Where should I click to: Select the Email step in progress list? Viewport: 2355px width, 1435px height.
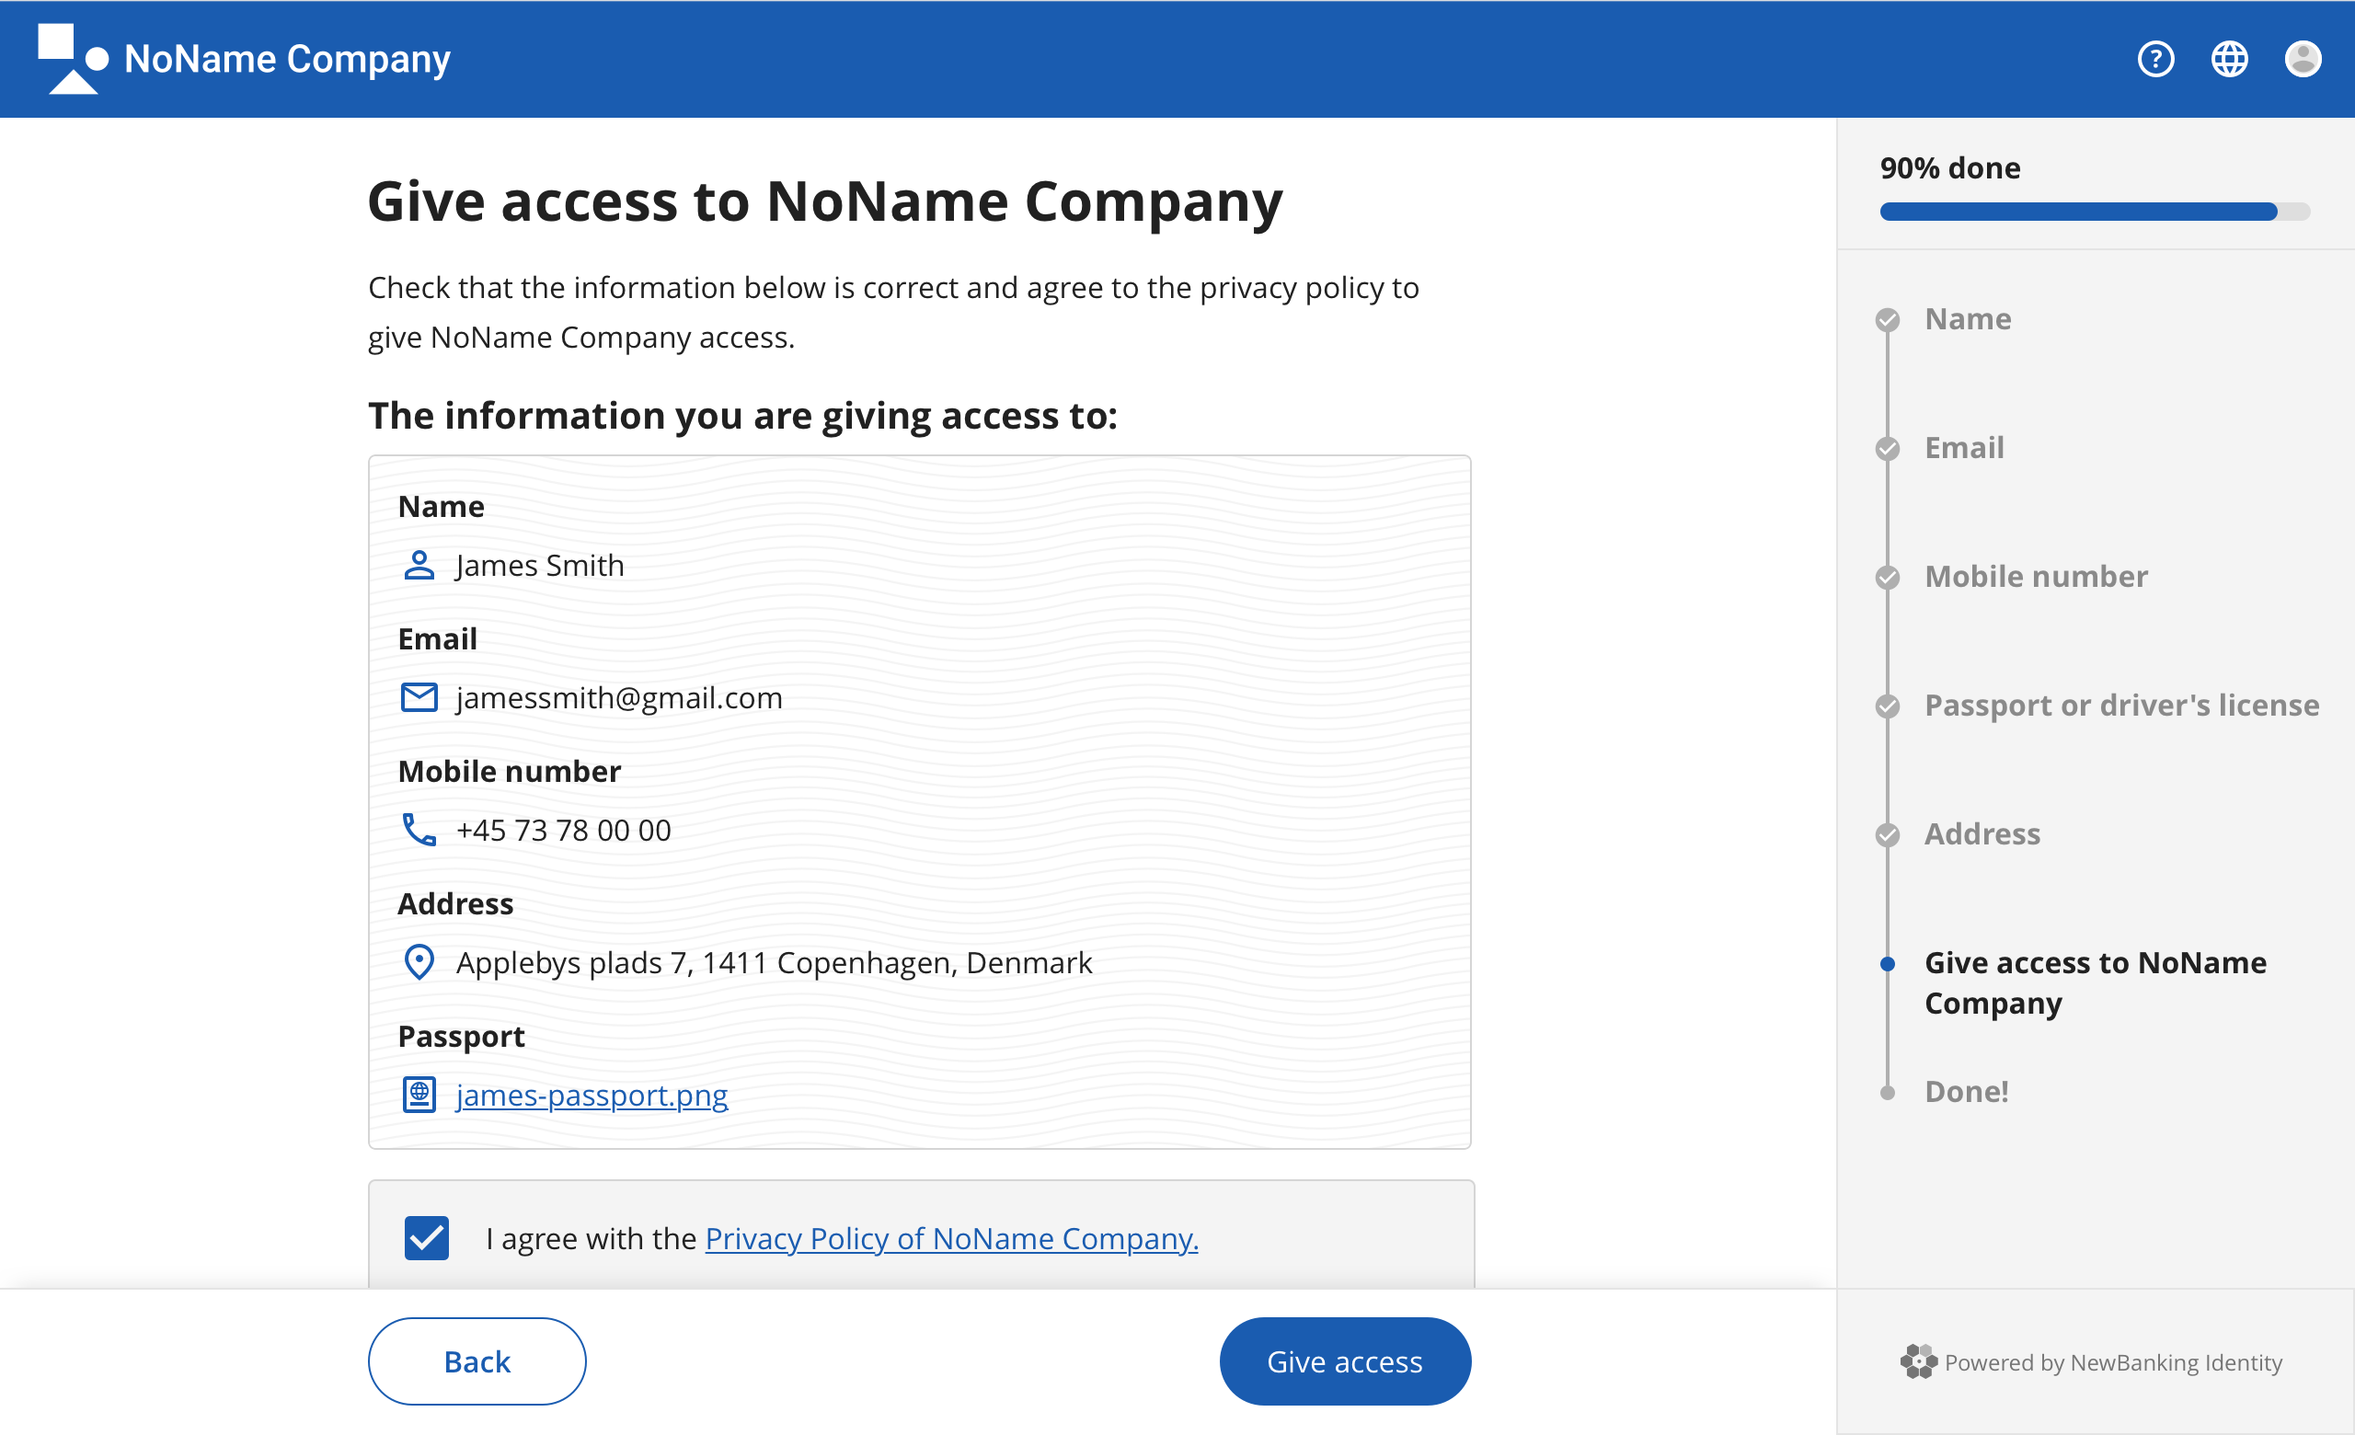(x=1963, y=448)
